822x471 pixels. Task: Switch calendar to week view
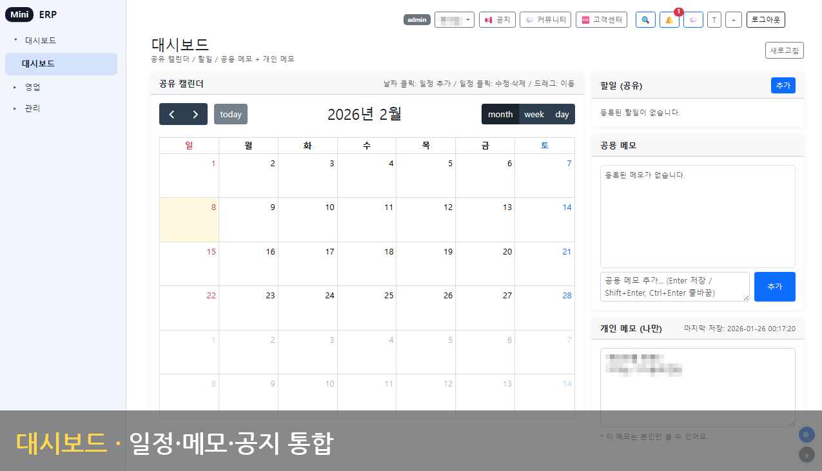click(534, 114)
